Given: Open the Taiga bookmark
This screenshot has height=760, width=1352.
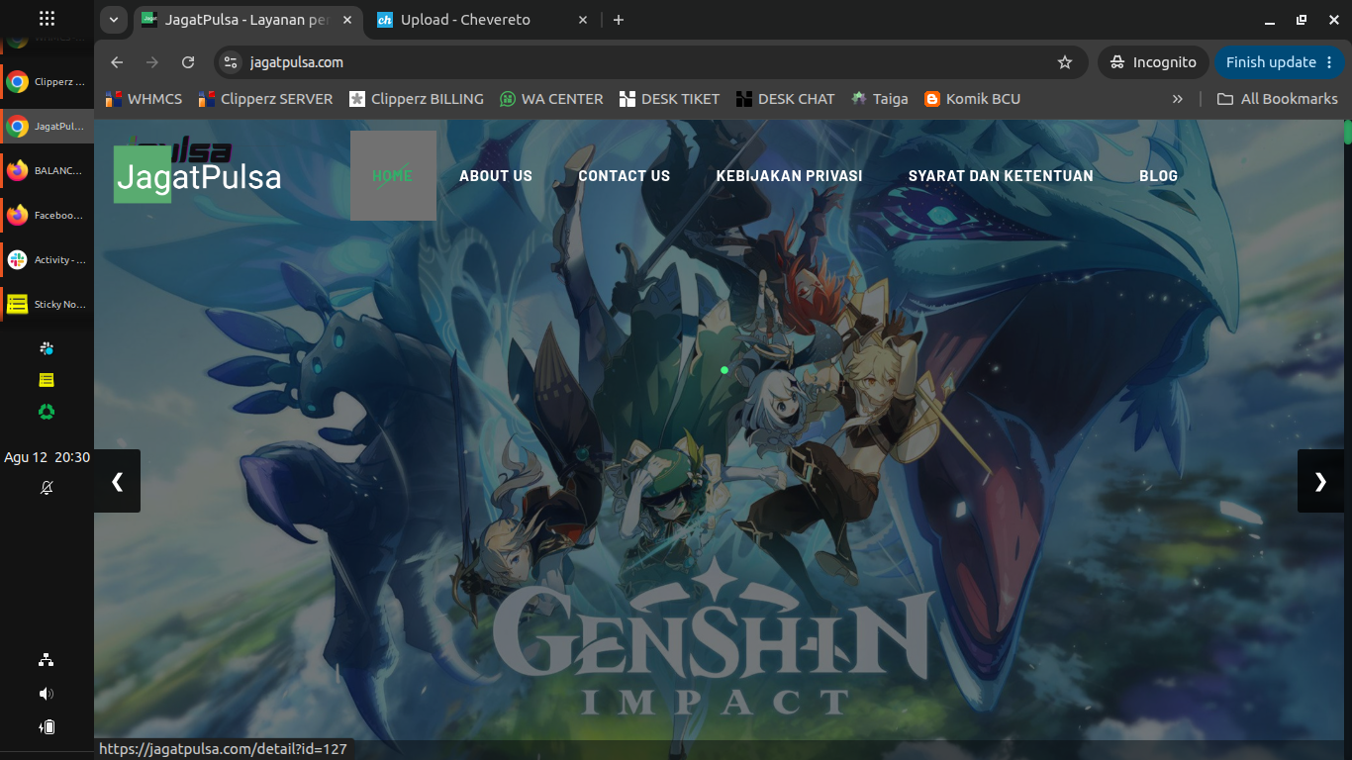Looking at the screenshot, I should (879, 99).
